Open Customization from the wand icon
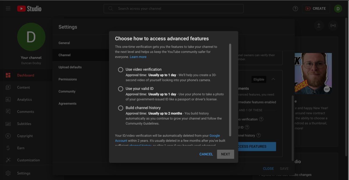The width and height of the screenshot is (349, 180). [x=8, y=160]
